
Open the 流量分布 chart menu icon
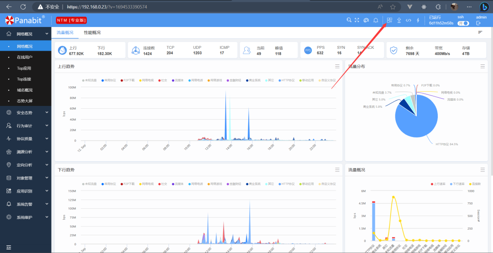point(483,66)
